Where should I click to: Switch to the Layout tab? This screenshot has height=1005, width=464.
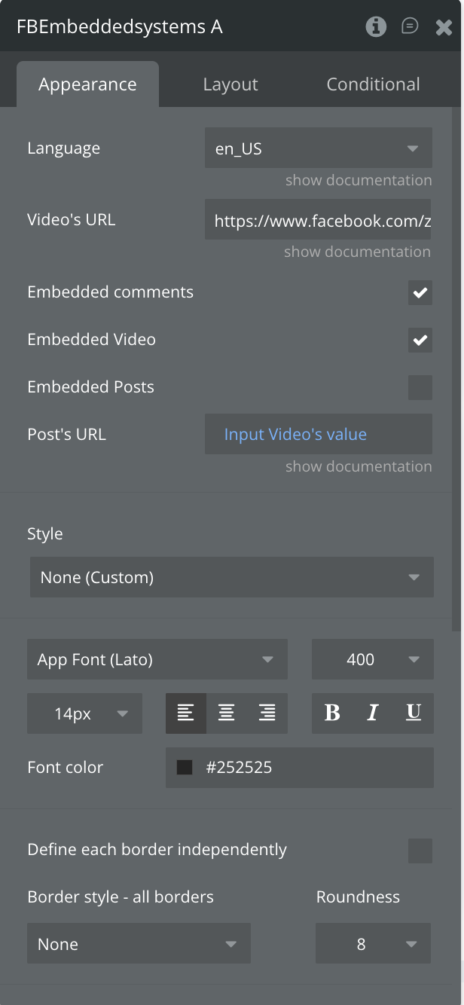coord(230,84)
